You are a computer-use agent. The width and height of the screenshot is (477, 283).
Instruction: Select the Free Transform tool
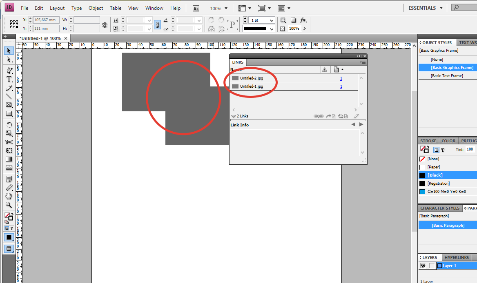click(x=9, y=150)
